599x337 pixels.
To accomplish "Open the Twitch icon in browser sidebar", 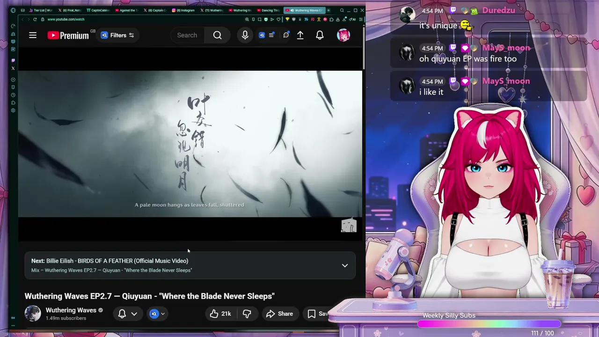I will pos(13,60).
